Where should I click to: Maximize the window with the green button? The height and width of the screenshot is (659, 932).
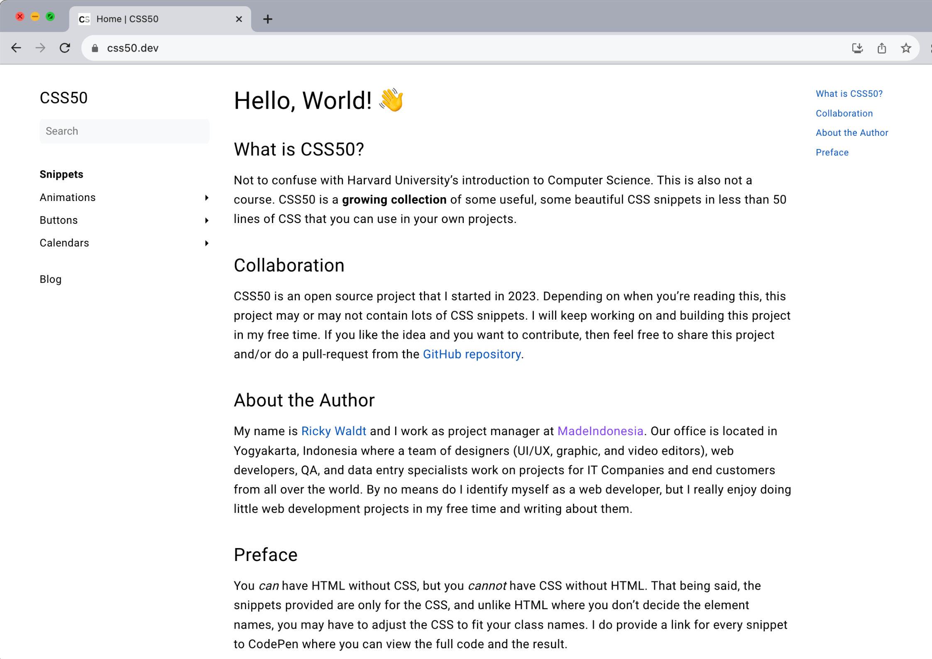tap(50, 17)
